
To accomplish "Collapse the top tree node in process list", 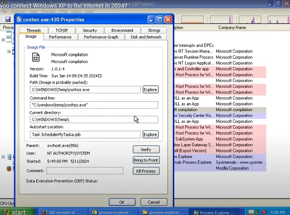I will (x=3, y=40).
